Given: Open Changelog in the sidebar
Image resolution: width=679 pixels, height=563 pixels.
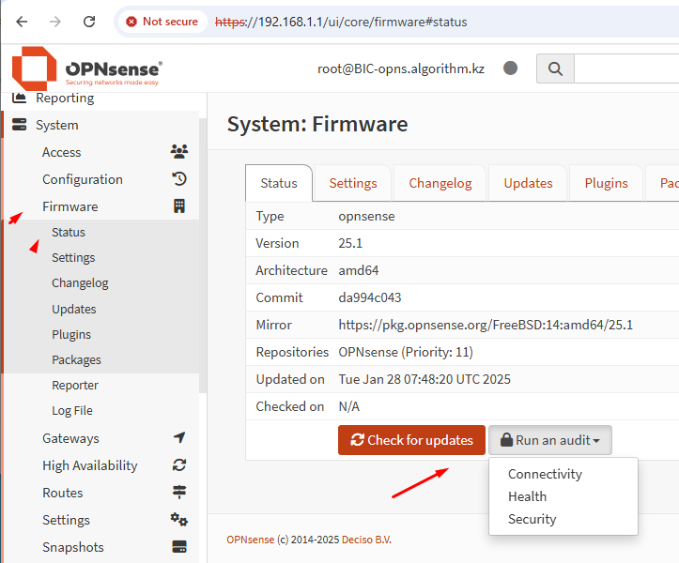Looking at the screenshot, I should pyautogui.click(x=80, y=283).
